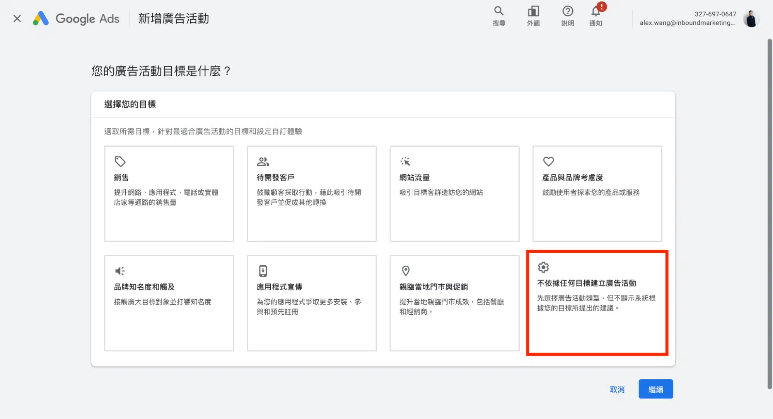Click the Google Ads logo
The image size is (773, 419).
tap(76, 19)
